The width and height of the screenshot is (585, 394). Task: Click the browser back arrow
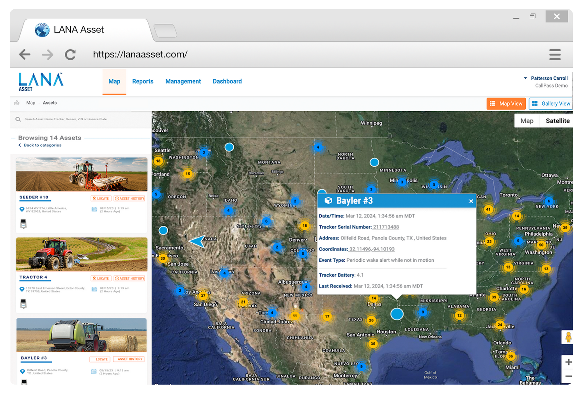click(x=25, y=55)
